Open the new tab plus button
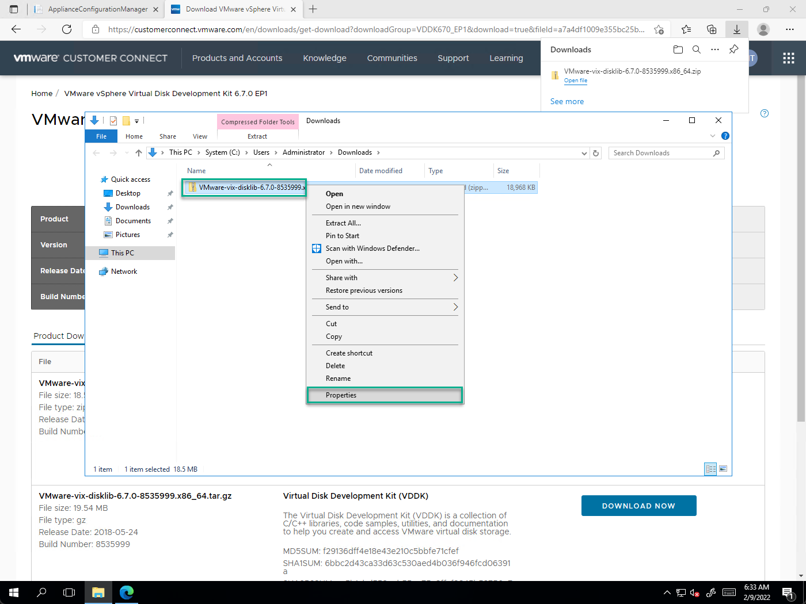The width and height of the screenshot is (806, 604). tap(313, 9)
